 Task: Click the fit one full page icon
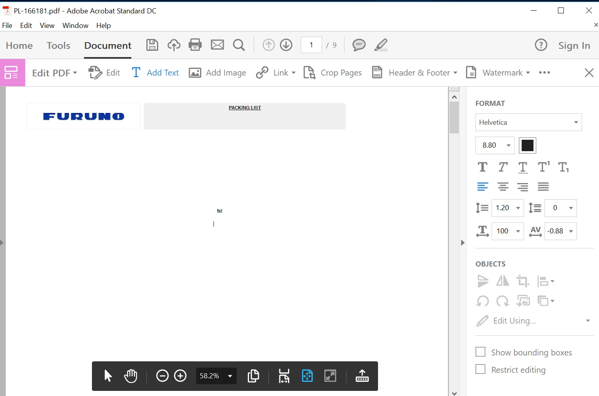pyautogui.click(x=307, y=376)
